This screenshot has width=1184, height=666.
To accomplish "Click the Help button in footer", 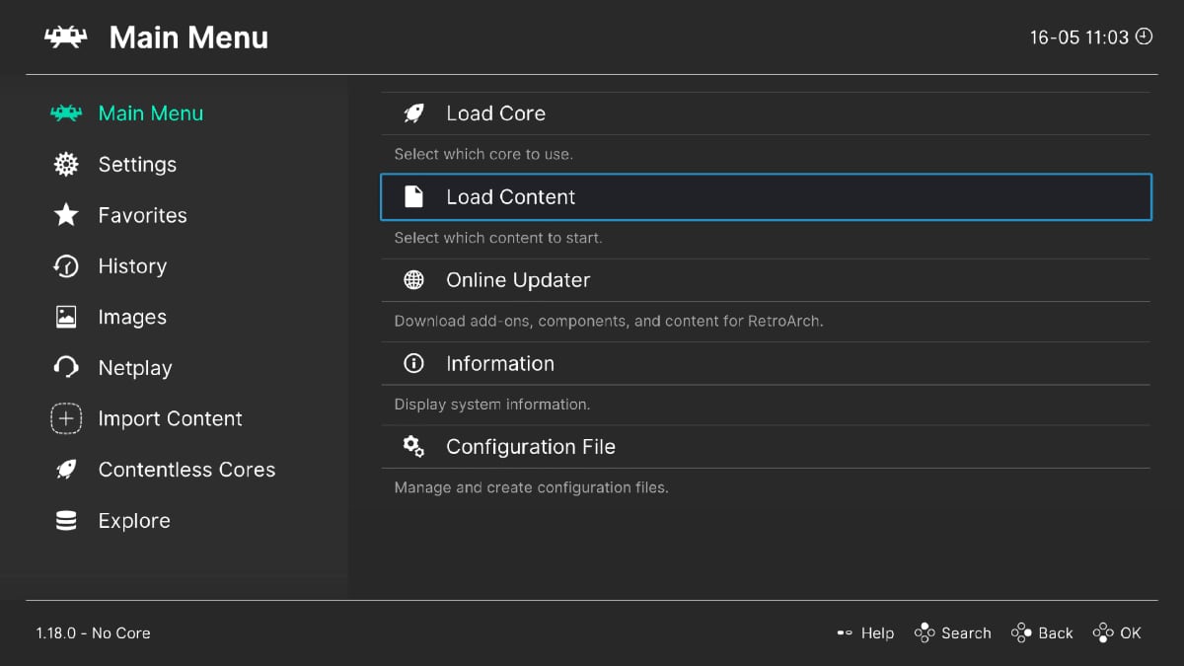I will (865, 633).
